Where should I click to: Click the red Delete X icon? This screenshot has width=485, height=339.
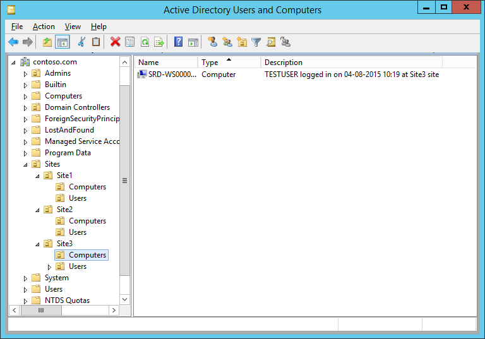tap(115, 42)
